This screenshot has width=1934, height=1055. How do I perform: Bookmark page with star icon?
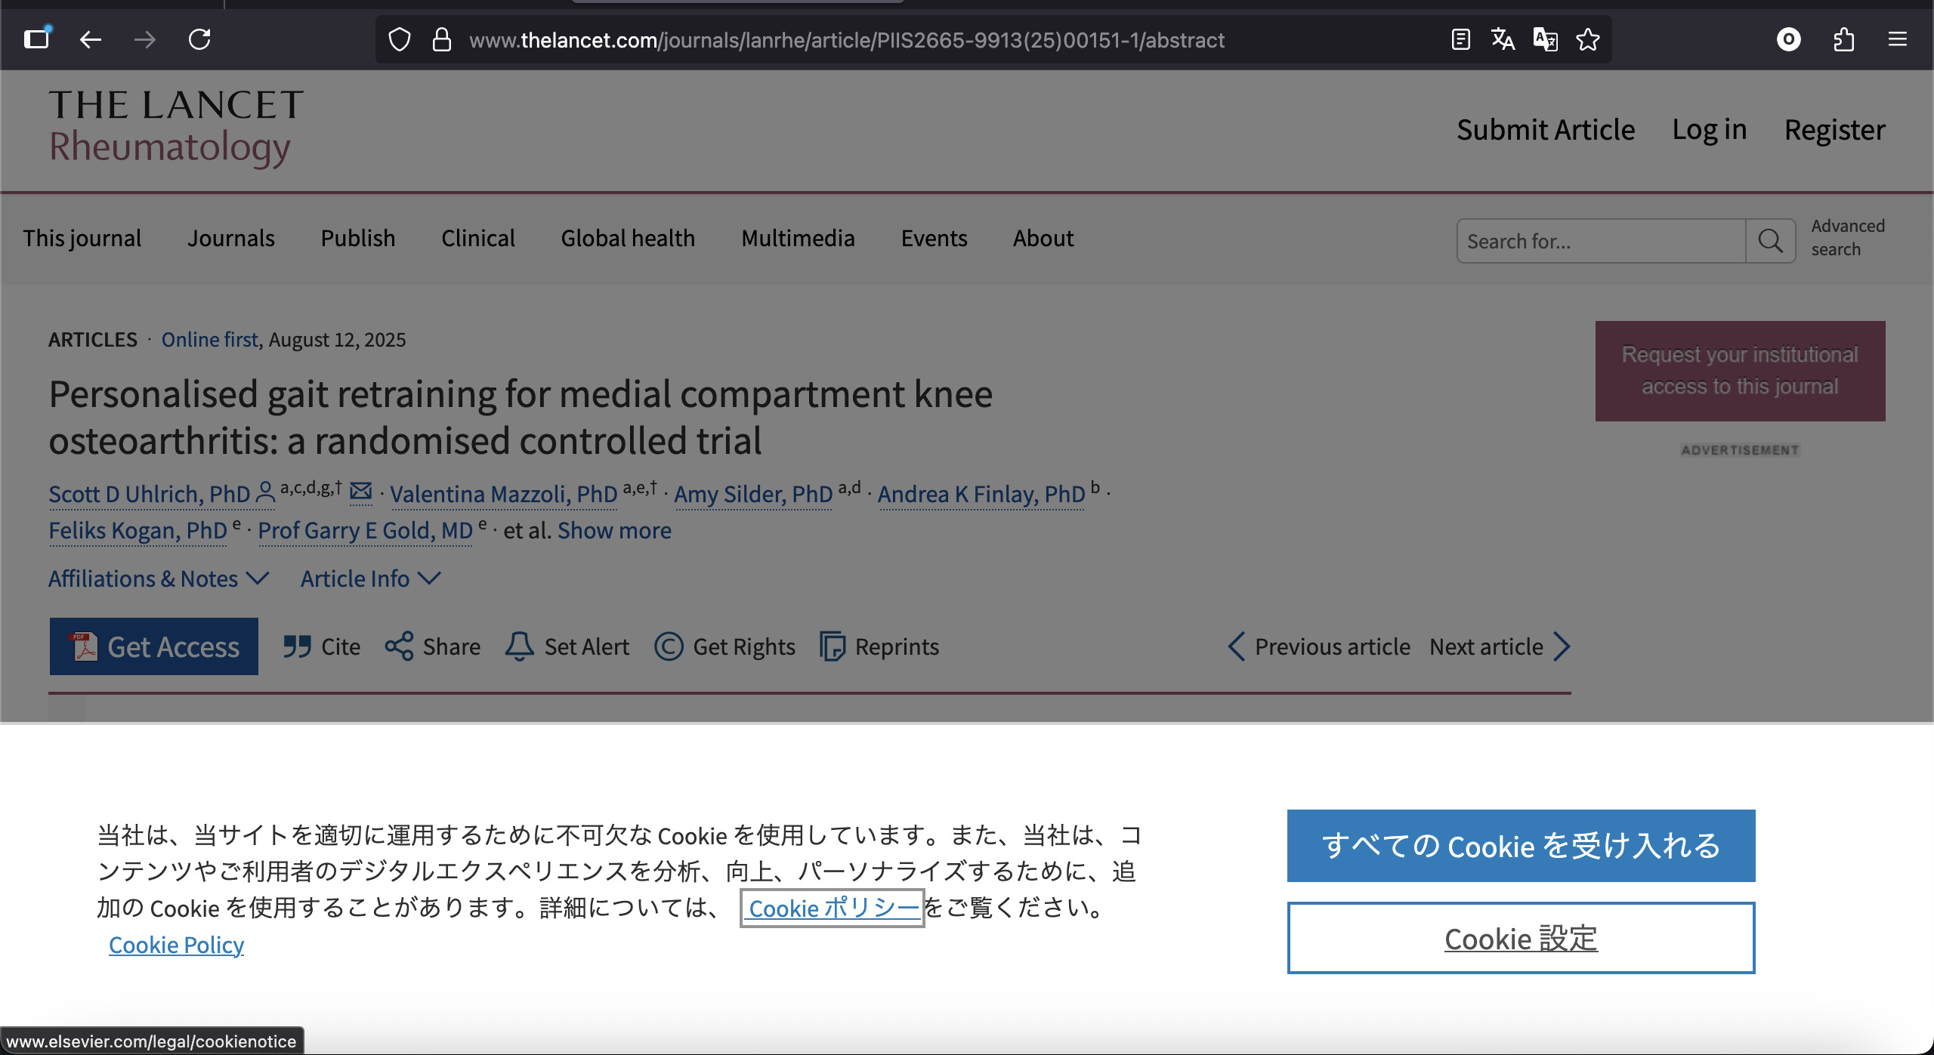(1587, 39)
